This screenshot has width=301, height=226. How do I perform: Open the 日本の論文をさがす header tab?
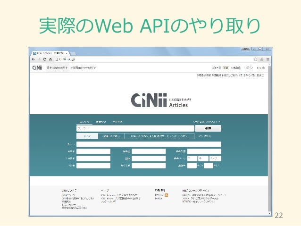(57, 68)
